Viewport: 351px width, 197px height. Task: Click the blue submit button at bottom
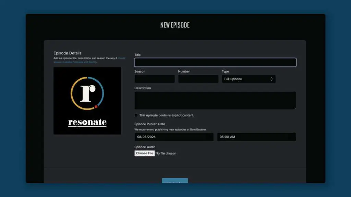175,181
